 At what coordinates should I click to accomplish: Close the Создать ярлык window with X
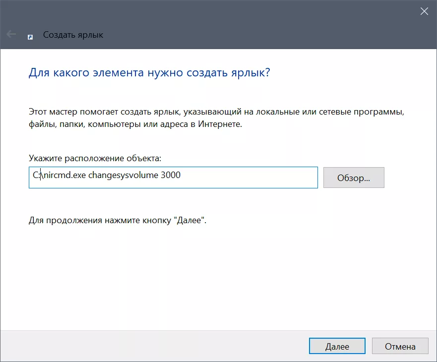424,11
